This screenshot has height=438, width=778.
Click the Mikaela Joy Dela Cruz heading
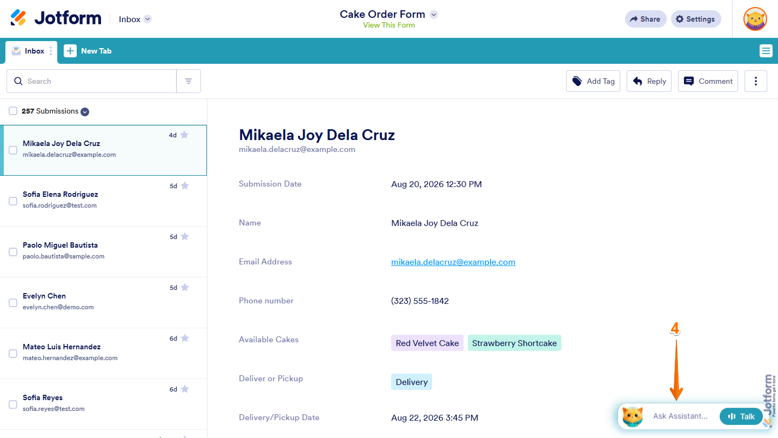pos(317,135)
